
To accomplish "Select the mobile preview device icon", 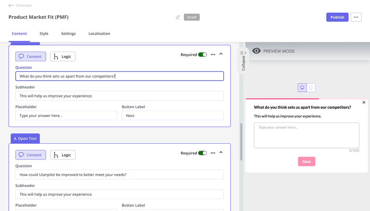I will 311,88.
